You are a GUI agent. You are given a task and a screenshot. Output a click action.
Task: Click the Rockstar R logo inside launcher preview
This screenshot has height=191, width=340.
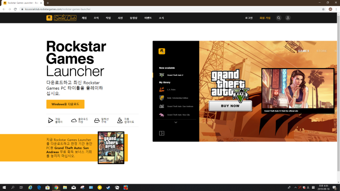[162, 51]
